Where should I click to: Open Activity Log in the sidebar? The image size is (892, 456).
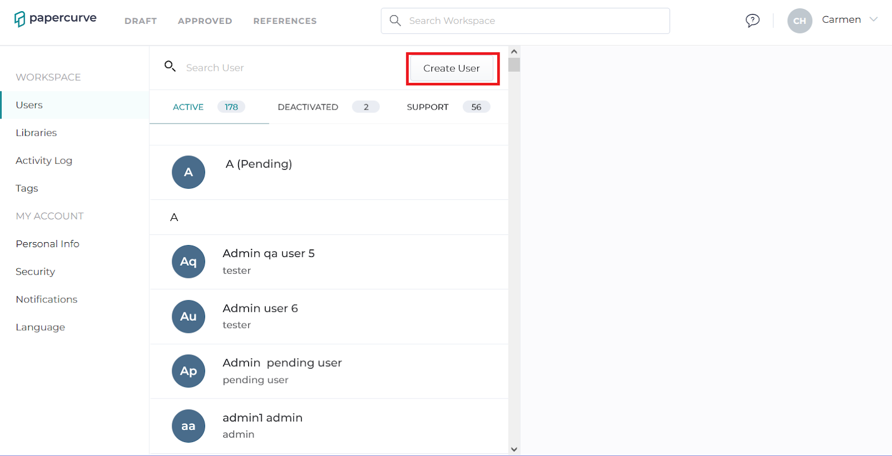coord(44,161)
